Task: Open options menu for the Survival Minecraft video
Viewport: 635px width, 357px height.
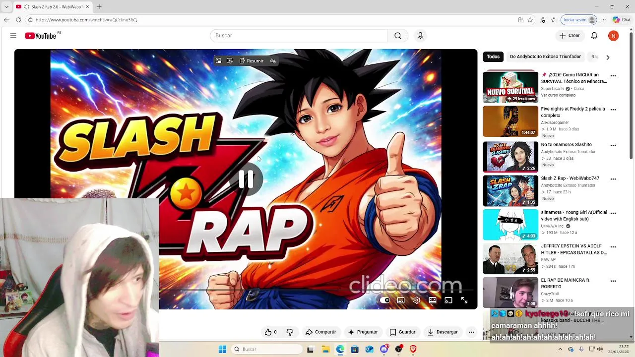Action: coord(613,76)
